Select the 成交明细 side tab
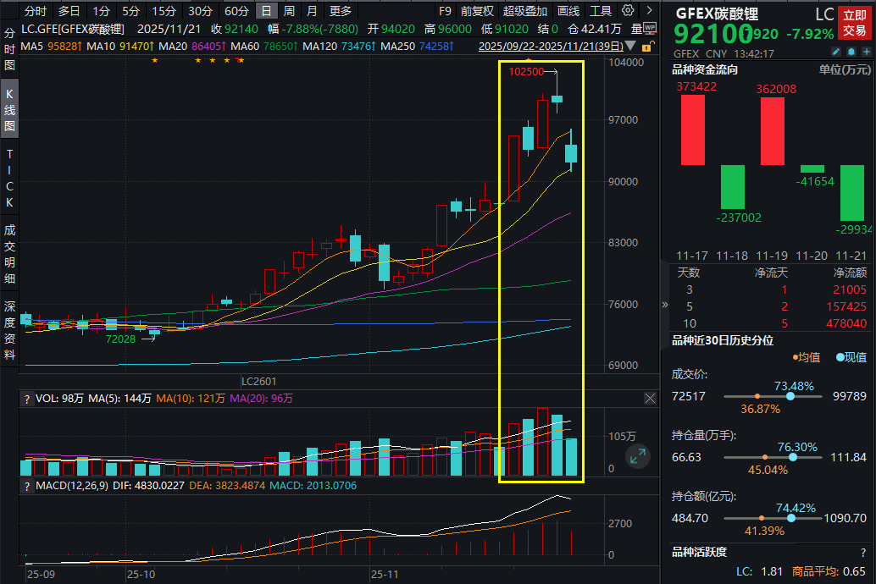 [9, 254]
